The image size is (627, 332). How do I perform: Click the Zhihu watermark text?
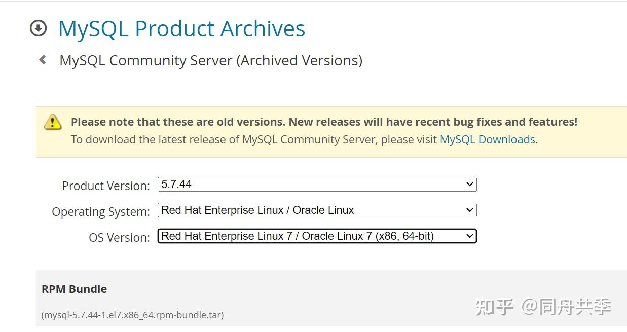[543, 307]
